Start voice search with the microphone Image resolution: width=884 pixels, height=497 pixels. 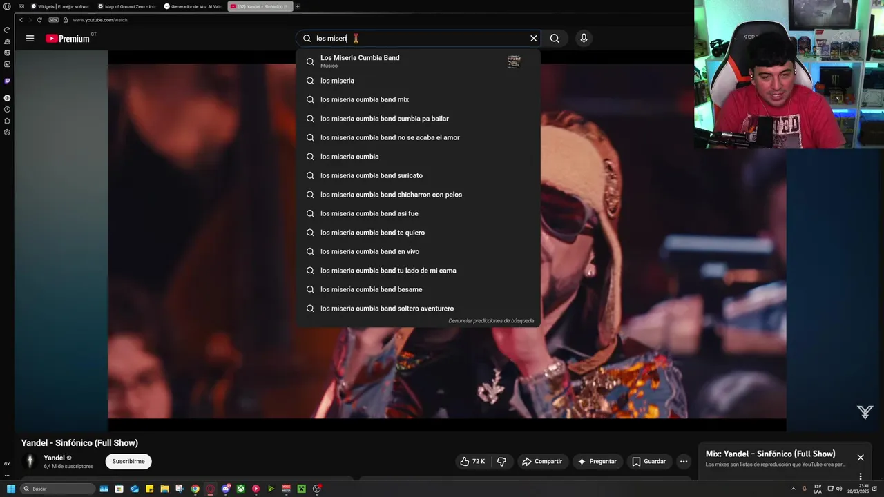pos(584,39)
